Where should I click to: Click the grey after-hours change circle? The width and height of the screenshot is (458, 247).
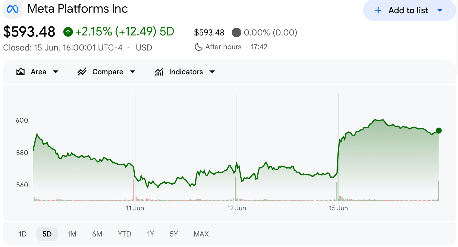pos(237,32)
